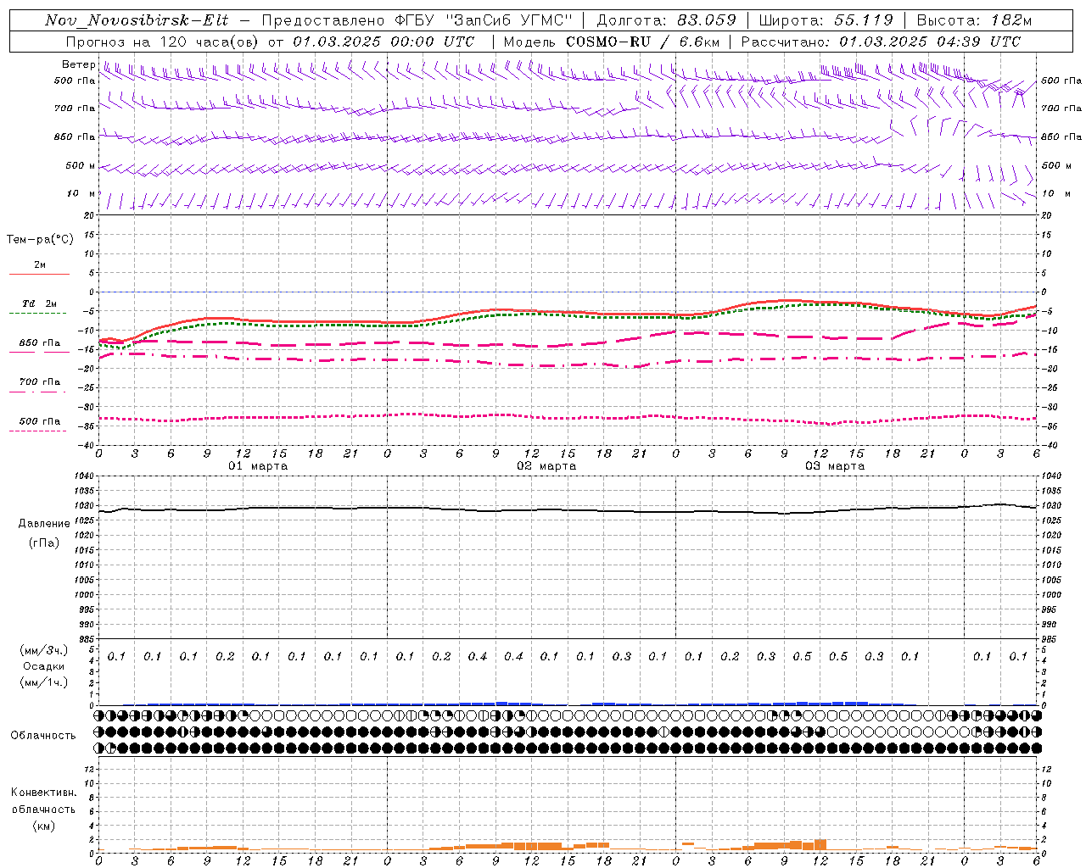Image resolution: width=1086 pixels, height=868 pixels.
Task: Click the "(мм/3ч.)" precipitation unit label
Action: pos(44,650)
